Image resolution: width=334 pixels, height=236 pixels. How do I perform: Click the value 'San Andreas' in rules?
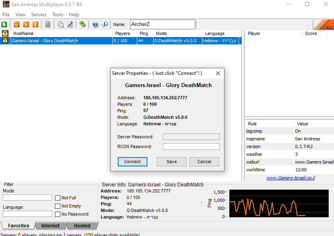click(x=308, y=139)
